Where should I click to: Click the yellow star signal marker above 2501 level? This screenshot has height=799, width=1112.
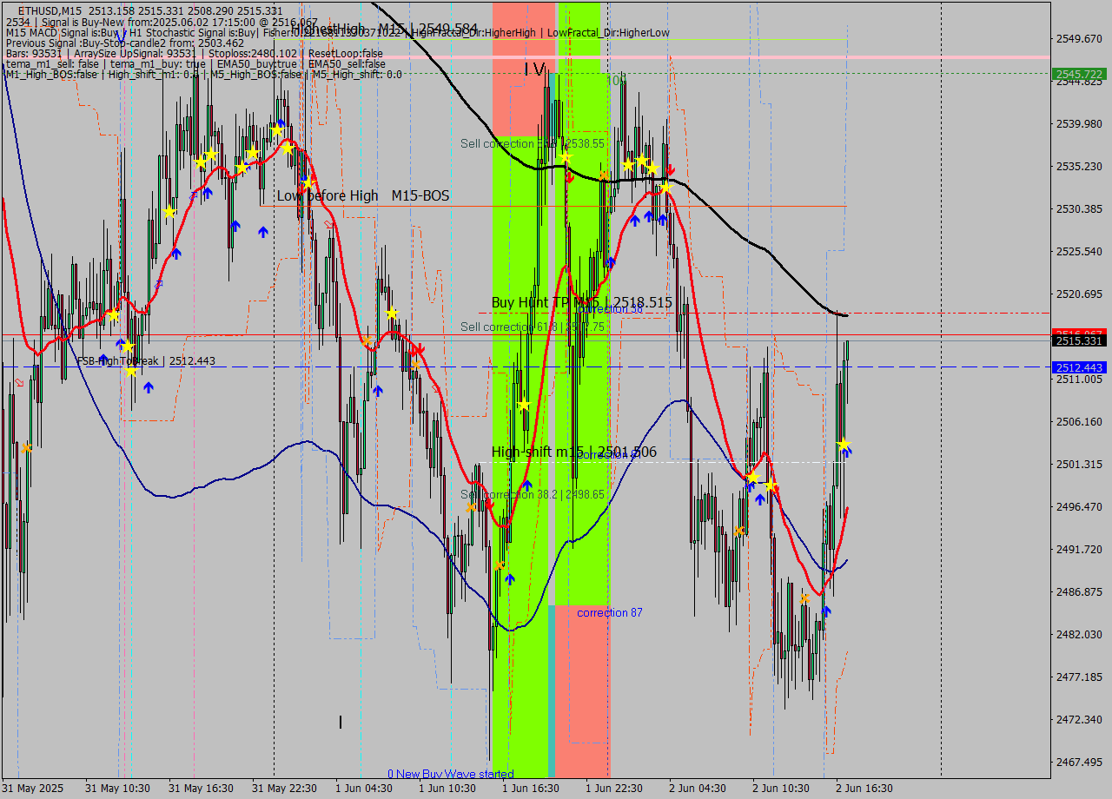point(844,445)
